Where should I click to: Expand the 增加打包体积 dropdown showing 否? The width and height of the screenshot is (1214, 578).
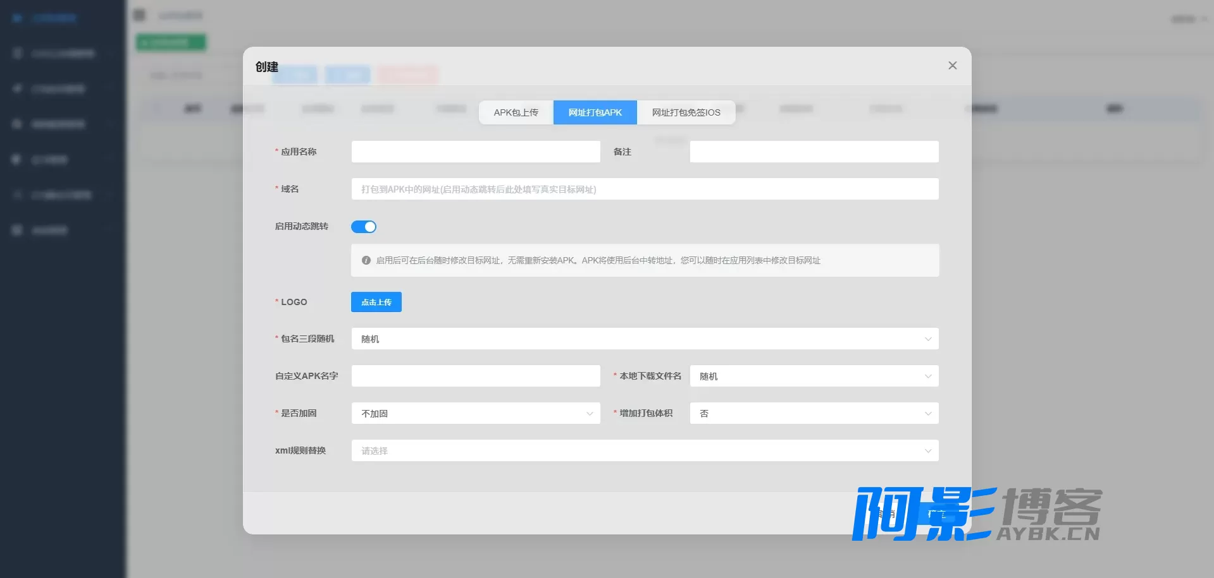(814, 413)
